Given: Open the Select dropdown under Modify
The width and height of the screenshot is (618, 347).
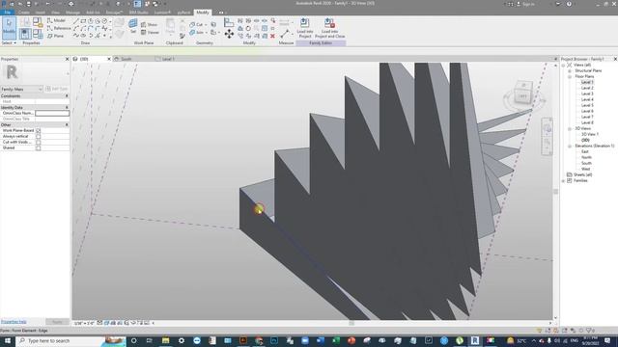Looking at the screenshot, I should [9, 42].
